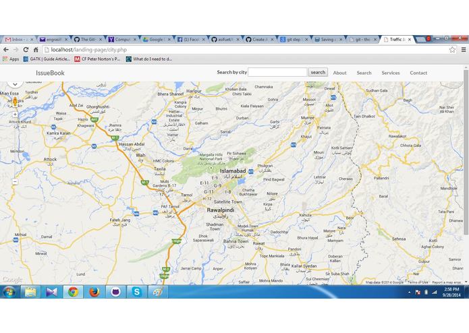
Task: Open the Windows Start button
Action: click(x=9, y=292)
